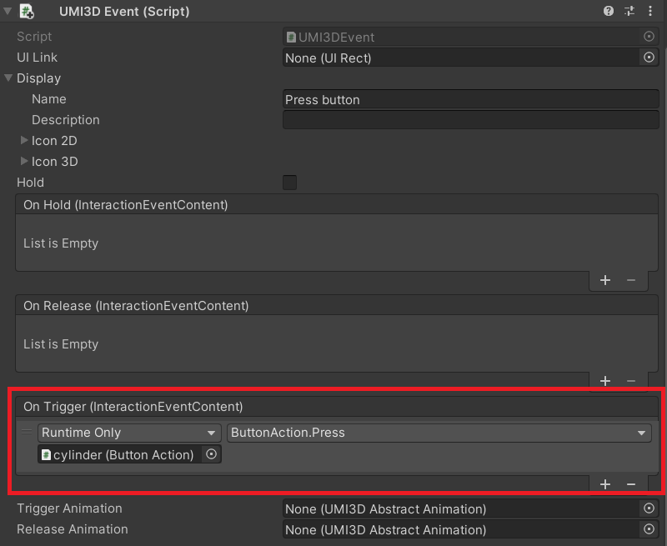Viewport: 667px width, 546px height.
Task: Open object picker for Trigger Animation
Action: pos(649,508)
